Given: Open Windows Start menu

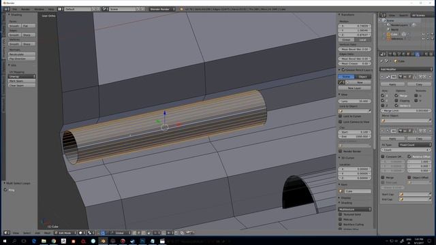Looking at the screenshot, I should tap(5, 241).
